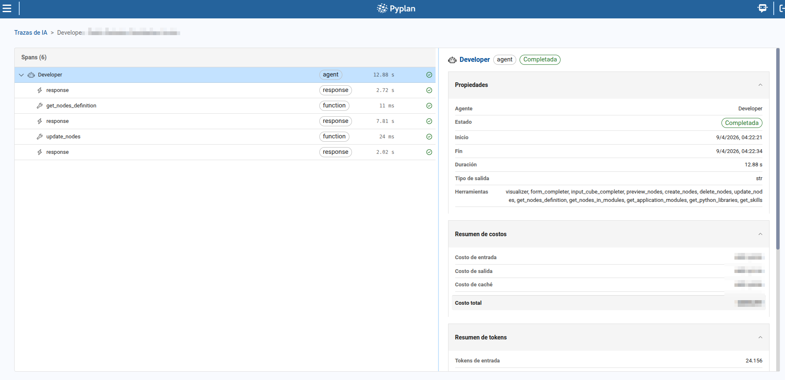Click the logout icon in header
Image resolution: width=785 pixels, height=380 pixels.
click(781, 8)
